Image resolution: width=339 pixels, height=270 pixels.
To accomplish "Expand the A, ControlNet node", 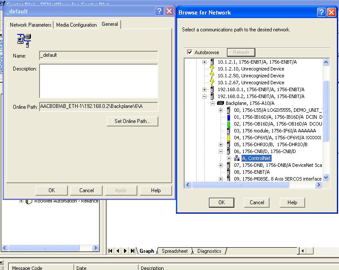I will pos(229,158).
